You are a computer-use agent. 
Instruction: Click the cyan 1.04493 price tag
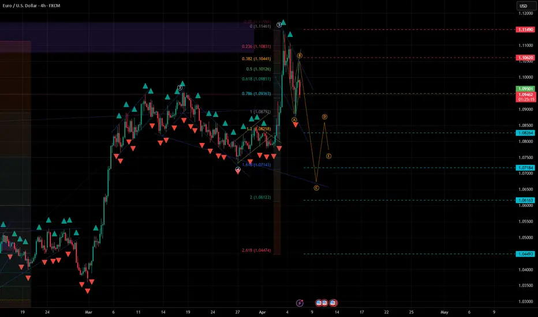tap(526, 254)
